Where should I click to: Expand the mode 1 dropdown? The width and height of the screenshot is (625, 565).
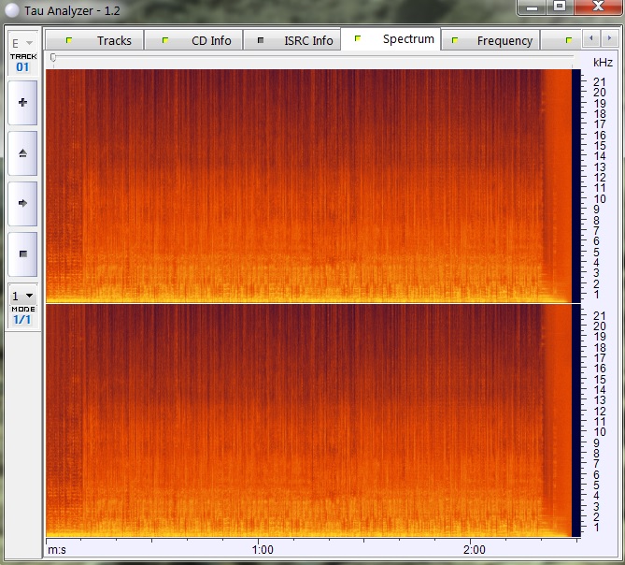(x=22, y=296)
